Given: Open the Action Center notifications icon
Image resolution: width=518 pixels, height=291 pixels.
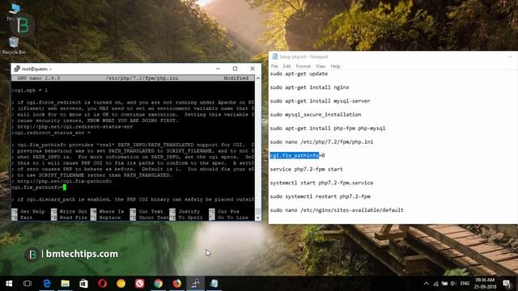Looking at the screenshot, I should 507,284.
